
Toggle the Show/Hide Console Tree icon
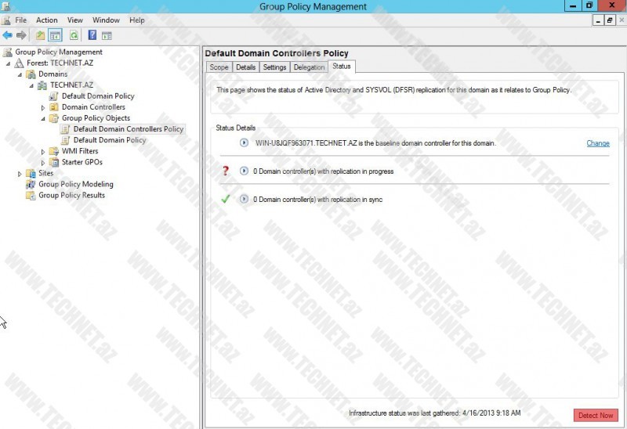coord(56,35)
